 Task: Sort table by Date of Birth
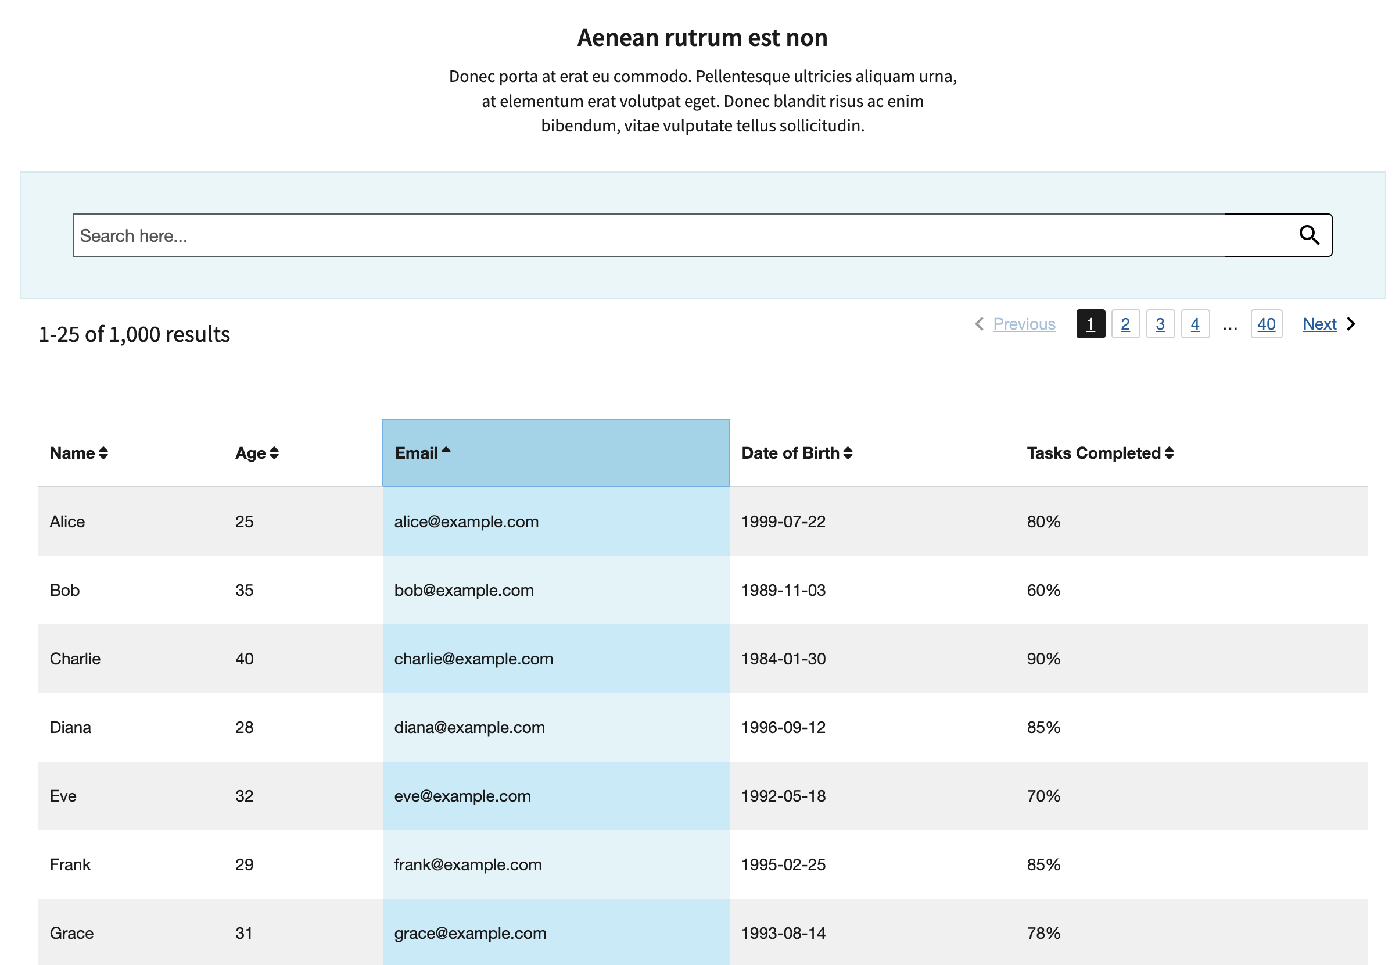click(797, 453)
